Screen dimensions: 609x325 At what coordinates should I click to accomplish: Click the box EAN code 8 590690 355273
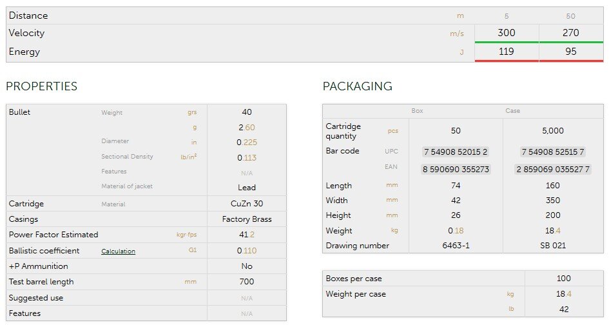click(x=456, y=170)
